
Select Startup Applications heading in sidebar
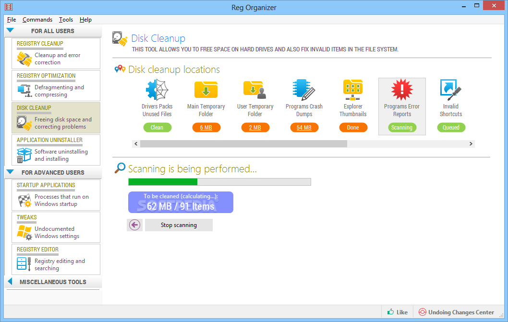tap(46, 185)
